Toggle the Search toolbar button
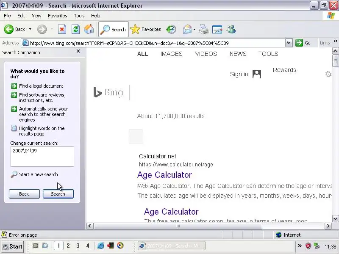Viewport: 339px width, 254px height. tap(114, 29)
